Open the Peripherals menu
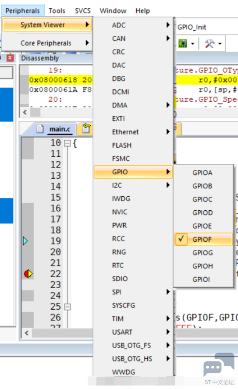The width and height of the screenshot is (238, 389). 23,11
